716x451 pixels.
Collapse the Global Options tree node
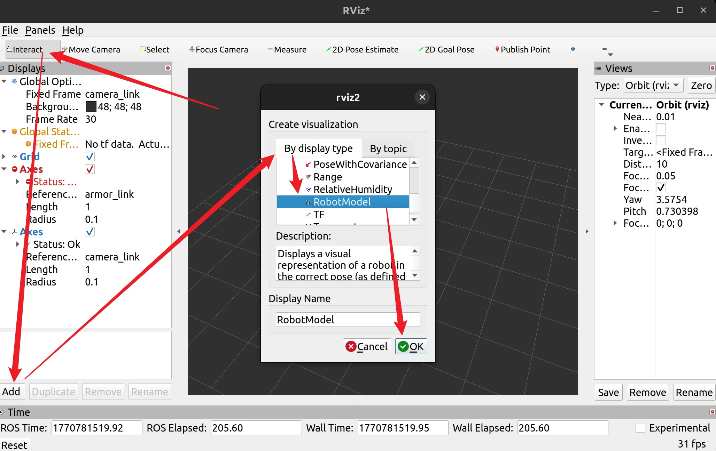click(4, 81)
